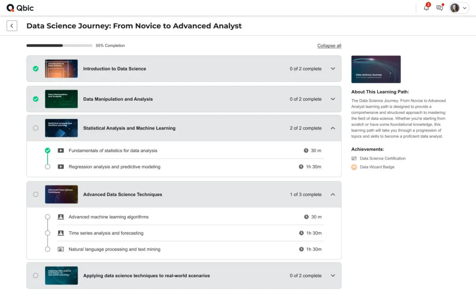Mark Regression analysis lesson circle complete

click(48, 167)
